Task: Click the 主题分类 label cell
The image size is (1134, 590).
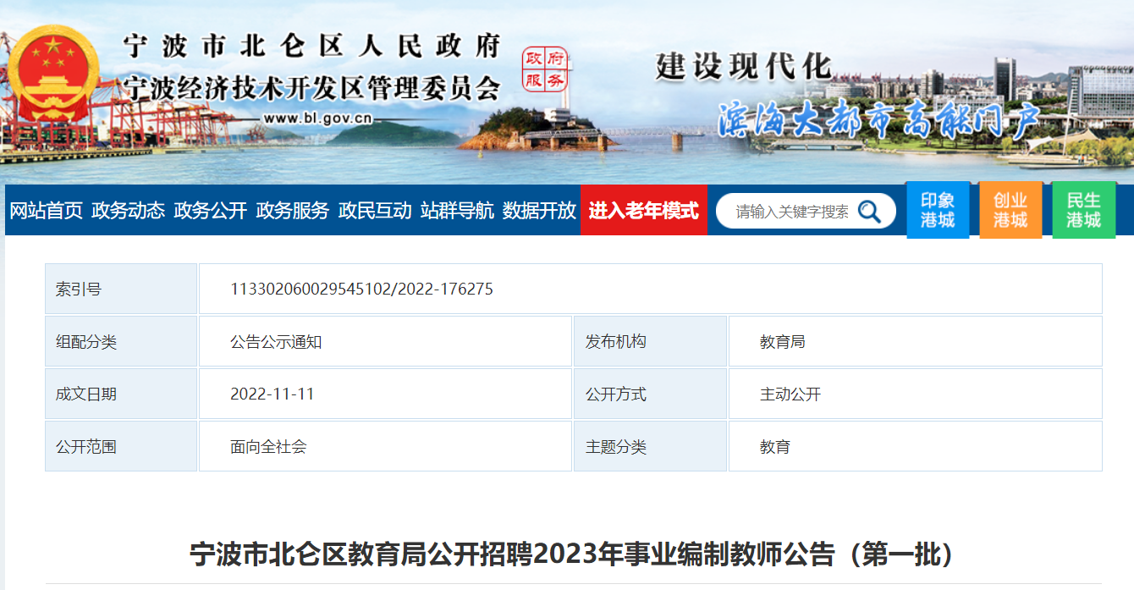Action: pyautogui.click(x=650, y=446)
